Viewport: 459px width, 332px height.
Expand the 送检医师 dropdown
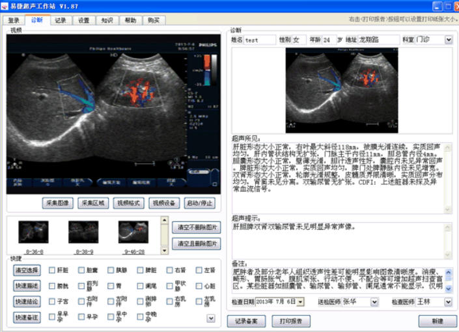(374, 302)
